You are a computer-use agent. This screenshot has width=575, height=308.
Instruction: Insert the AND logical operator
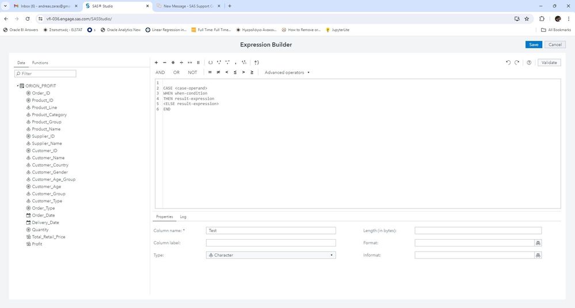[x=160, y=72]
